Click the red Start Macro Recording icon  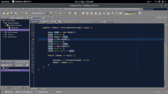pos(101,22)
